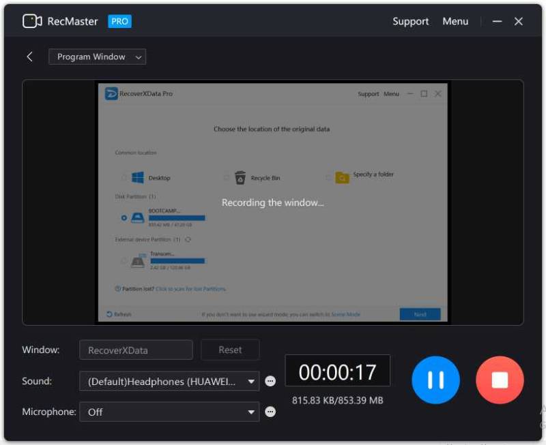Click the RecMaster camera logo icon
Image resolution: width=546 pixels, height=445 pixels.
(x=32, y=21)
